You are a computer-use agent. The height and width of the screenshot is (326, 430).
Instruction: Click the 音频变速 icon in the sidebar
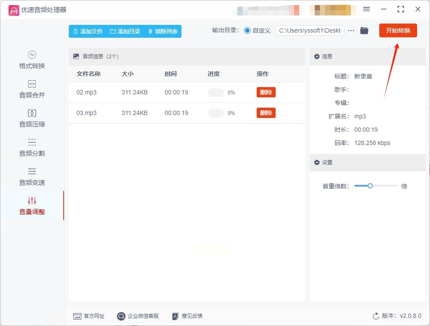click(x=32, y=171)
